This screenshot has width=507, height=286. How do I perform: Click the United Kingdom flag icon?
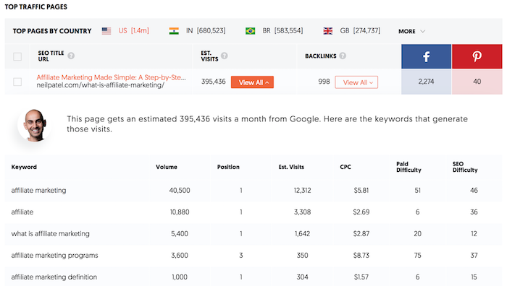click(x=328, y=31)
